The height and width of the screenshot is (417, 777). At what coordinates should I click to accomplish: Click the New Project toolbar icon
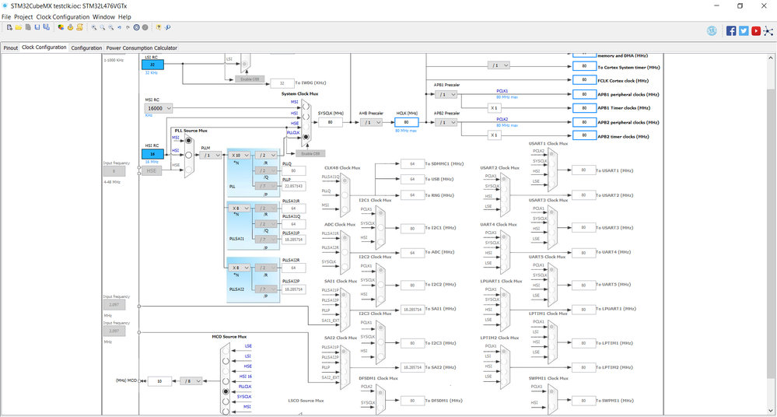point(9,28)
